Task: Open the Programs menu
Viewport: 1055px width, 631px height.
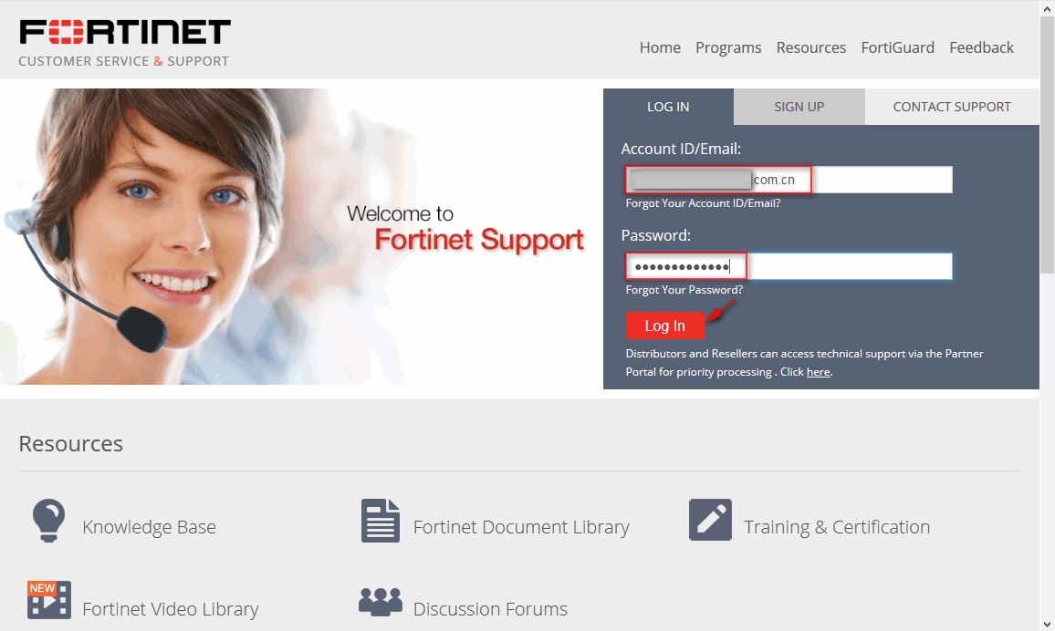Action: [x=728, y=47]
